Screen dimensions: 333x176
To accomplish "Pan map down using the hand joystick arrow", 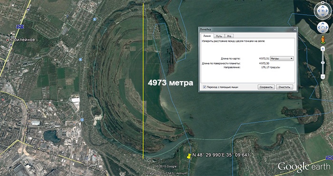I will tap(323, 31).
